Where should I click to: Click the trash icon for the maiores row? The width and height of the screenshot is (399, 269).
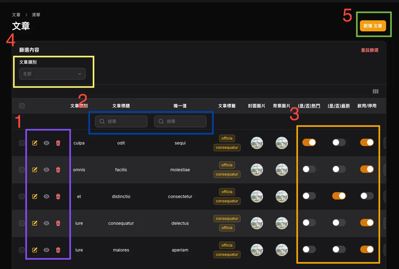pyautogui.click(x=58, y=250)
